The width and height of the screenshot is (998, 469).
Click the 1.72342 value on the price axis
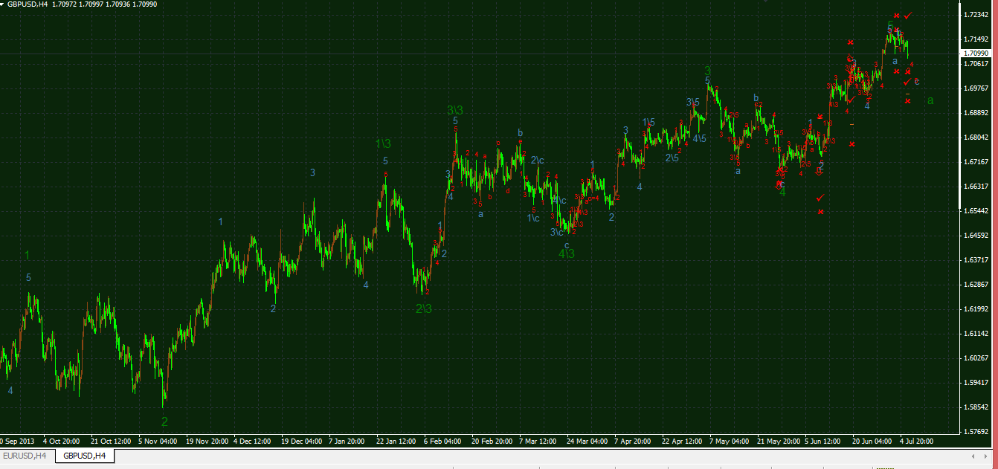(975, 15)
